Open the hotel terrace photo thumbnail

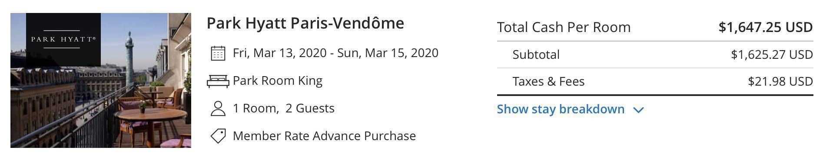point(101,80)
